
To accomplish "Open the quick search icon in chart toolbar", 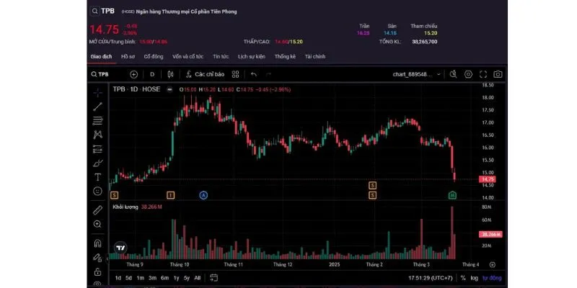I will 454,74.
